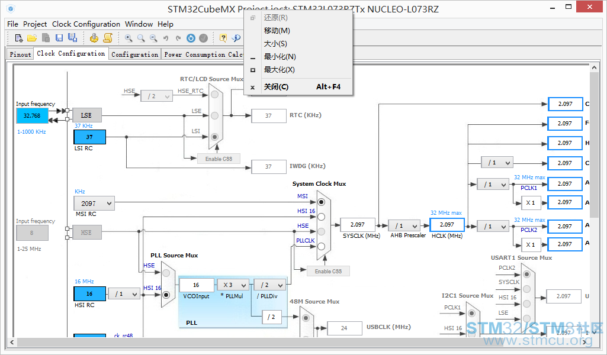This screenshot has width=607, height=355.
Task: Open the Help menu
Action: coord(165,24)
